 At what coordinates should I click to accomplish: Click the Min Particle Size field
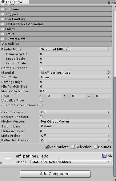coord(75,86)
